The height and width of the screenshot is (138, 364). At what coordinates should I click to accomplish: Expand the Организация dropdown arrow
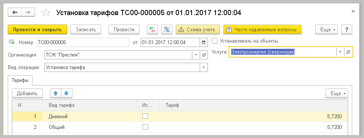pos(196,55)
